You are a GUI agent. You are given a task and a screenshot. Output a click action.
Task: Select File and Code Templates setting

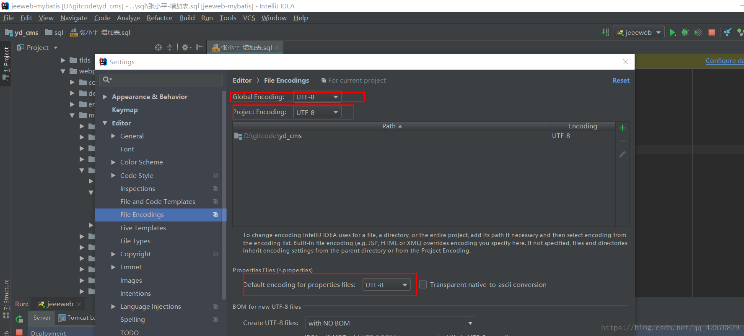[x=158, y=201]
